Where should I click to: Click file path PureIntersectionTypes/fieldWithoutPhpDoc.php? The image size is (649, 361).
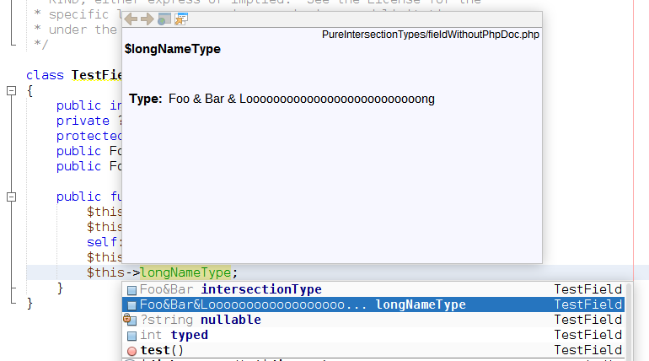click(x=431, y=35)
